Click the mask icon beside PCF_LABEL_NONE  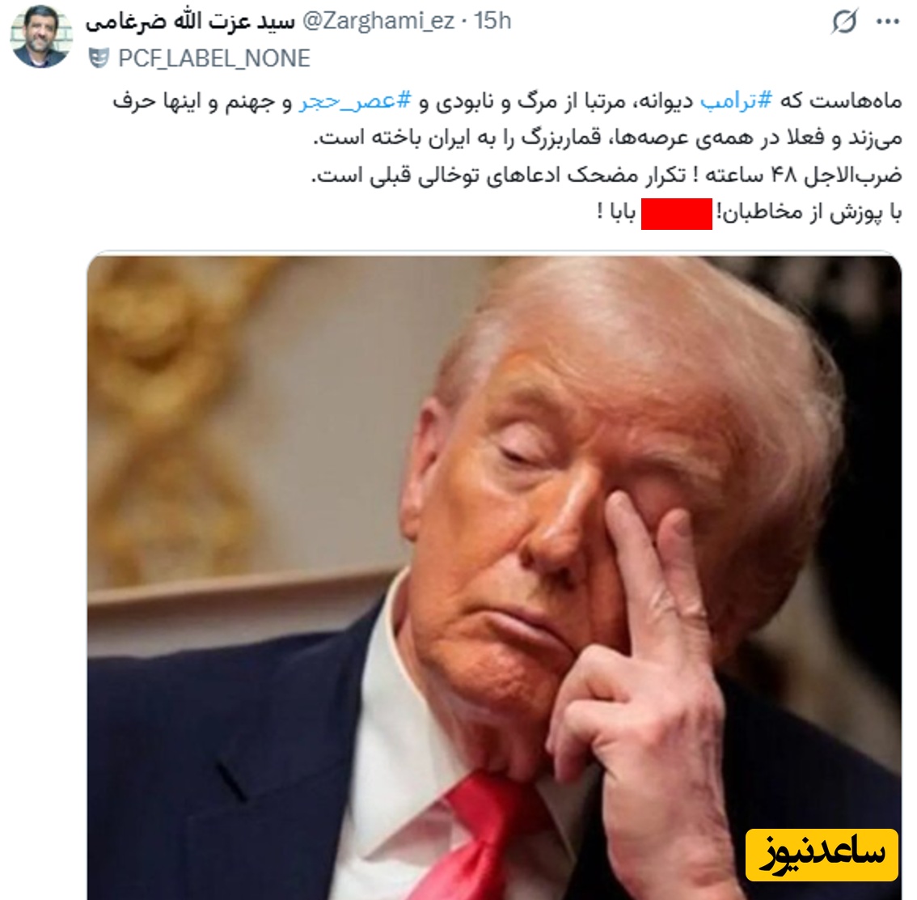point(99,58)
